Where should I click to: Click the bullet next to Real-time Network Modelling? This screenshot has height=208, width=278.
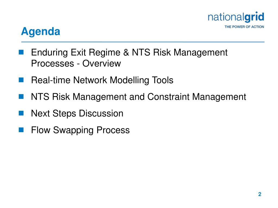(21, 80)
